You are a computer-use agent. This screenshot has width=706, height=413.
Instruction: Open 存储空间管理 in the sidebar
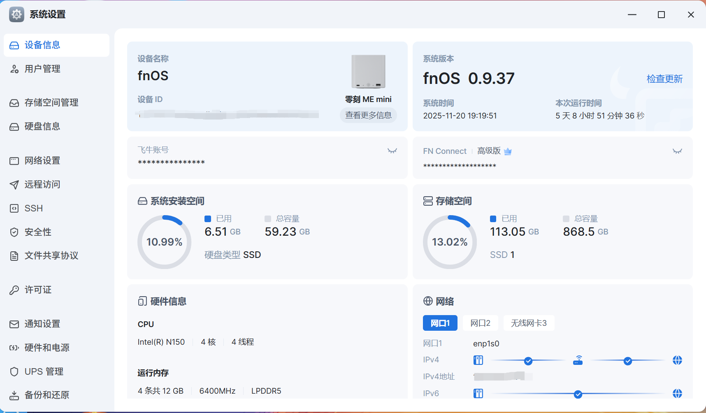56,102
